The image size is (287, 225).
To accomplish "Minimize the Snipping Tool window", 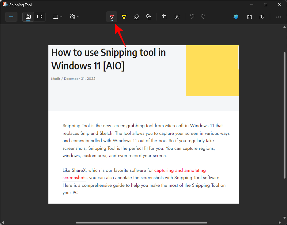I will pyautogui.click(x=252, y=5).
